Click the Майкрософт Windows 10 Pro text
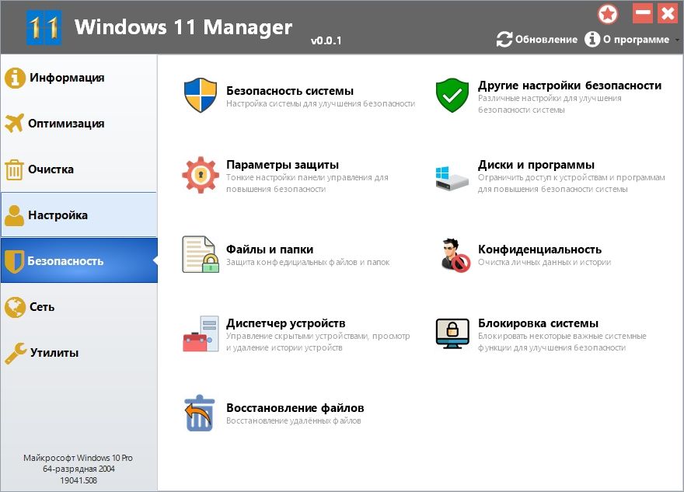Screen dimensions: 684x492 point(78,458)
